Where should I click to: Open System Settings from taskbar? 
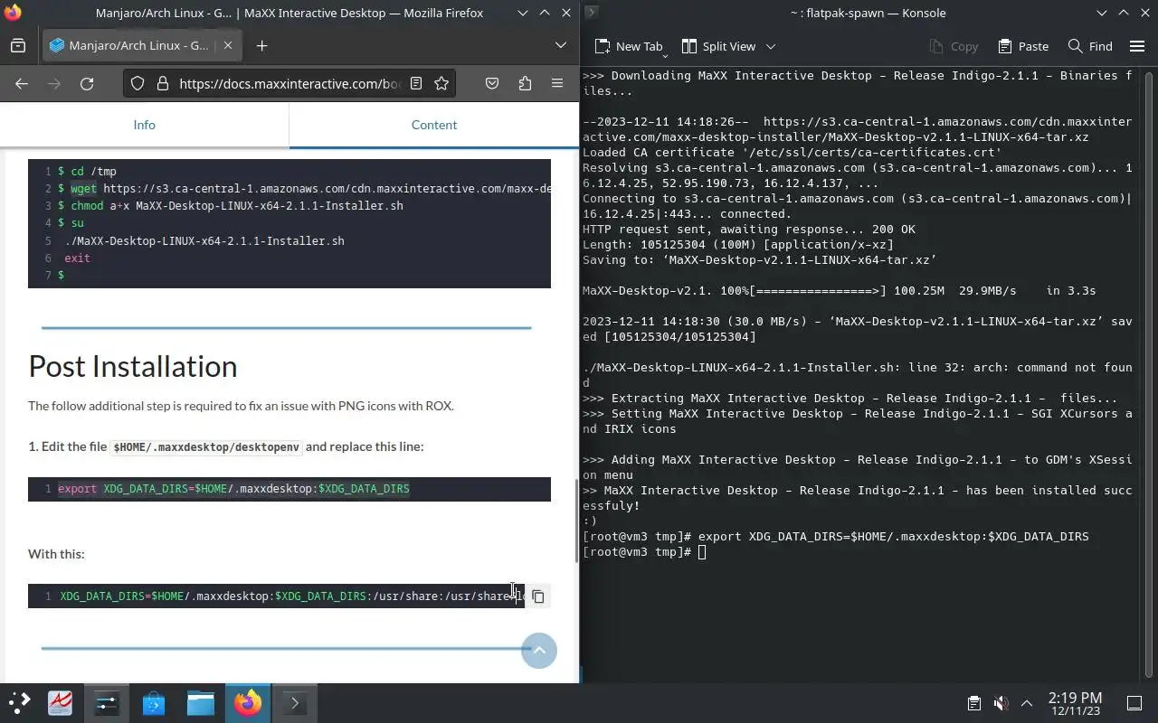(x=107, y=703)
